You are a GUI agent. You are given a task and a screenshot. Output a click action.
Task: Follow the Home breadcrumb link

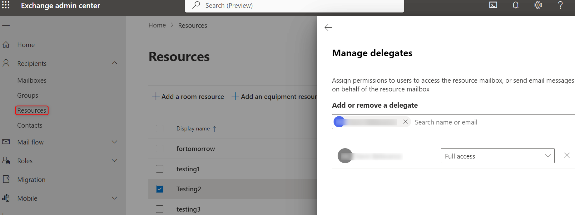157,25
